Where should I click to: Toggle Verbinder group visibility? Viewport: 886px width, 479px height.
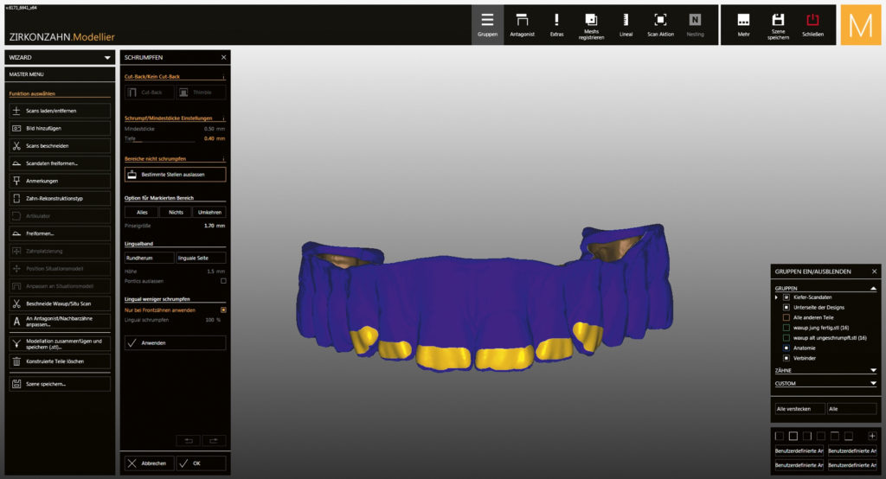pos(786,358)
